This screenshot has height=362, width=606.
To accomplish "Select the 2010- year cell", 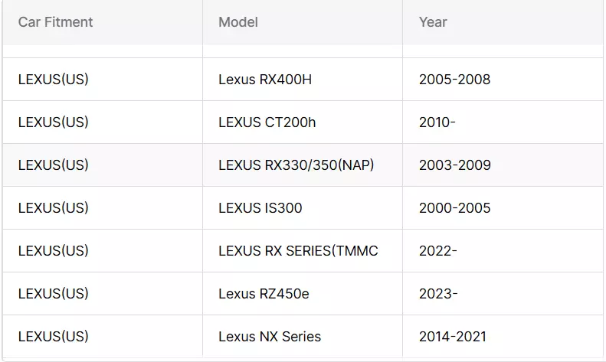I will click(x=503, y=122).
